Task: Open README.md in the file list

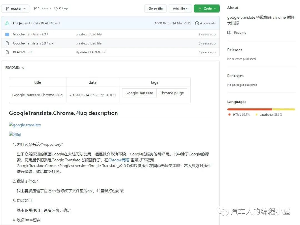Action: pos(22,52)
